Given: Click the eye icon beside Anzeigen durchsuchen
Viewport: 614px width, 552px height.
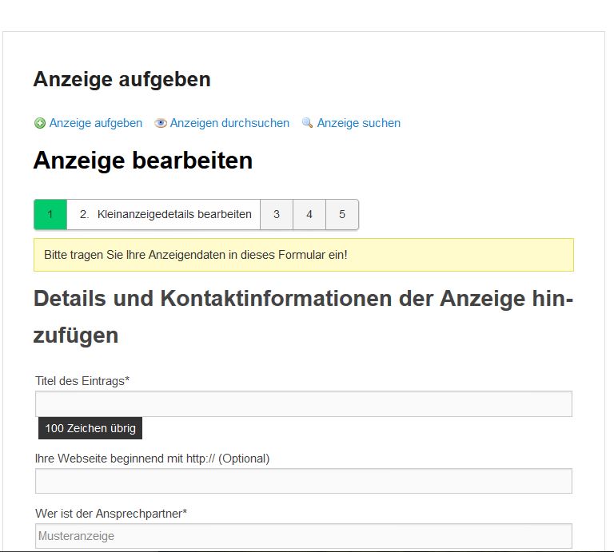Looking at the screenshot, I should [161, 123].
